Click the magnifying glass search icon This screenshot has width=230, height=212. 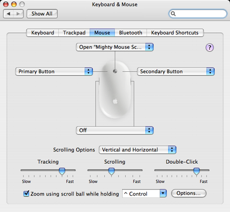click(173, 14)
